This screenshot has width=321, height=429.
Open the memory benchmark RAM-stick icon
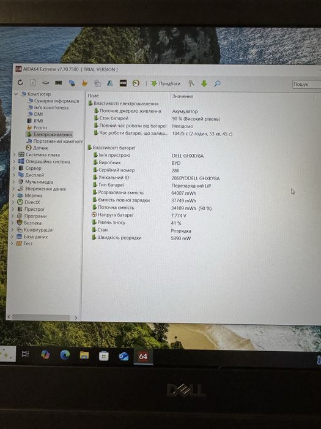[59, 83]
